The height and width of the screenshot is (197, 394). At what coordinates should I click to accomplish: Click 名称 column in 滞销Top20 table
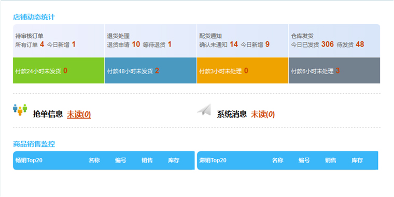click(x=278, y=160)
